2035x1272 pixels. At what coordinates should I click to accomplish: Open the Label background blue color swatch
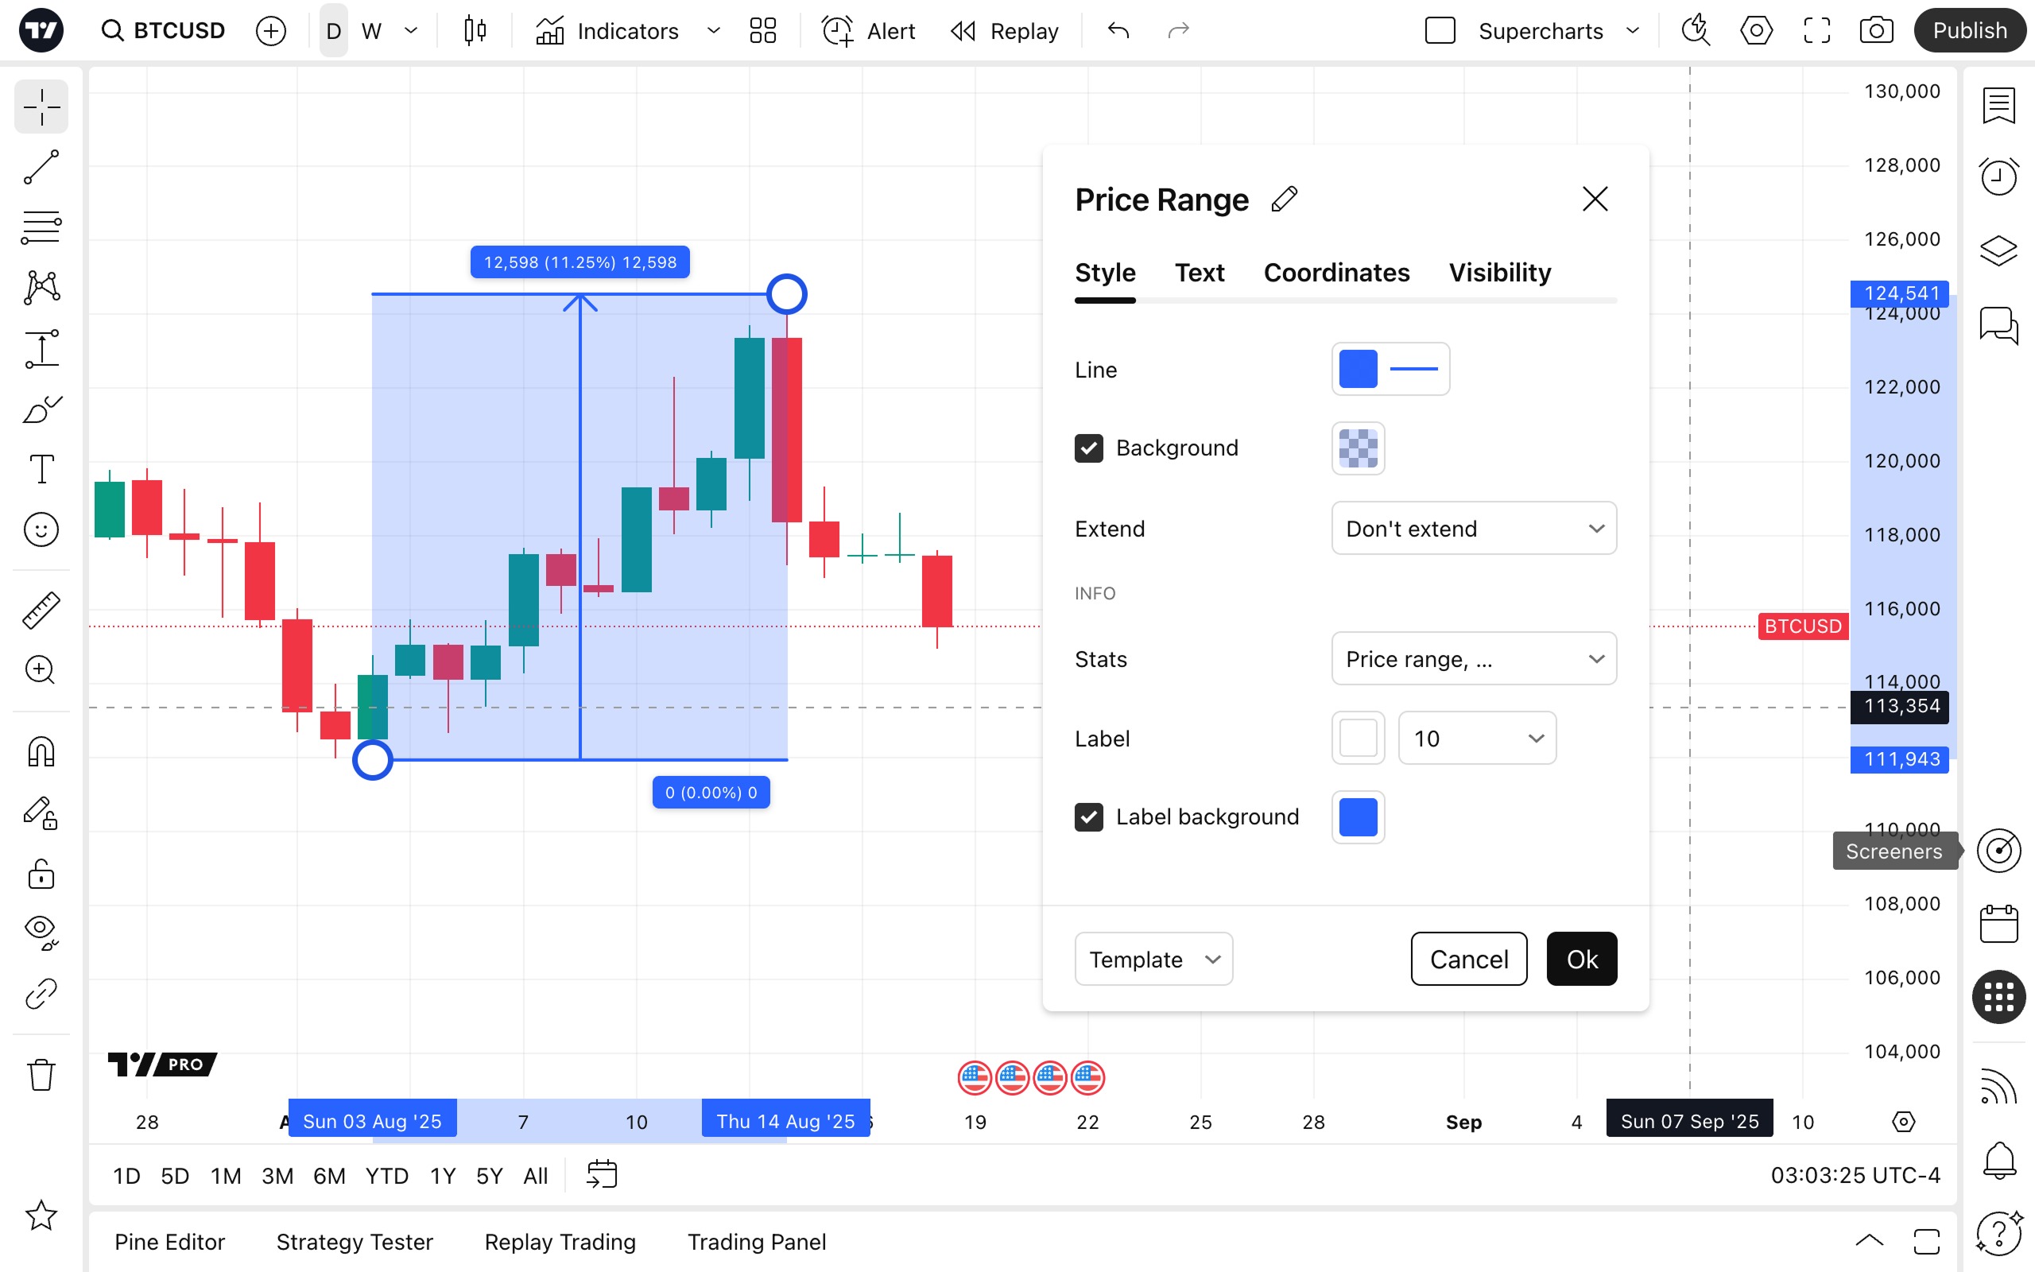point(1358,817)
